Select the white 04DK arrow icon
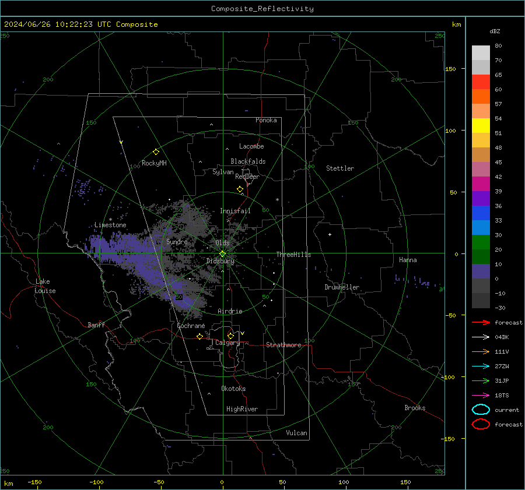Screen dimensions: 525x490 click(481, 337)
